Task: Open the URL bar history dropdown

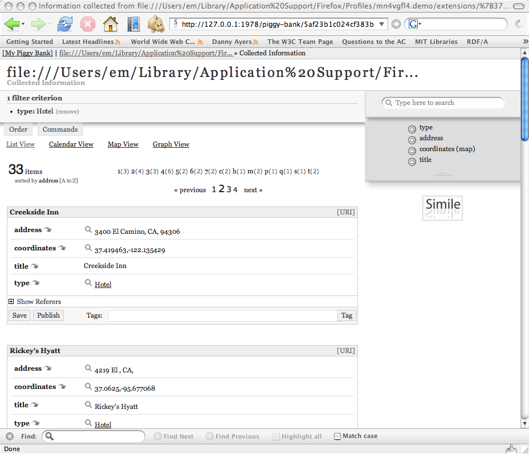Action: pos(382,24)
